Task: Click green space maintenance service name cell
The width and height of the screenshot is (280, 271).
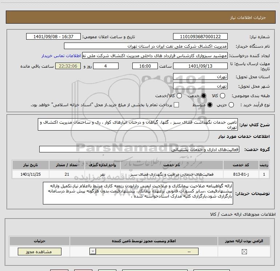Action: 172,174
